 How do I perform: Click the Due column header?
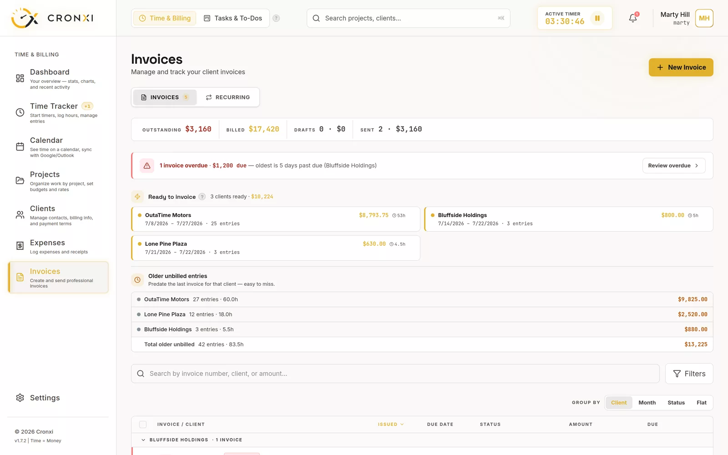(x=652, y=425)
